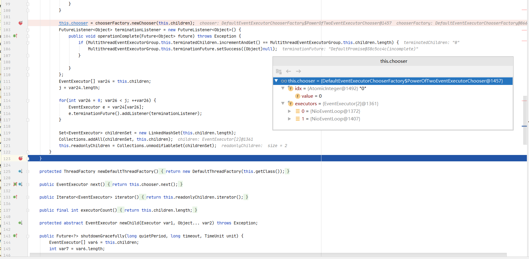Screen dimensions: 529x259
Task: Expand folded executorCount() method on line 137
Action: 28,210
